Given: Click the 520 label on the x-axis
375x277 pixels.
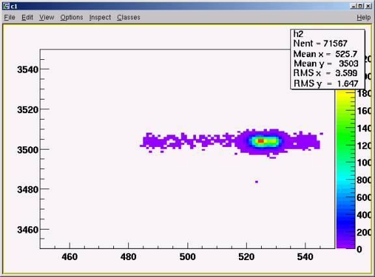Looking at the screenshot, I should [246, 257].
